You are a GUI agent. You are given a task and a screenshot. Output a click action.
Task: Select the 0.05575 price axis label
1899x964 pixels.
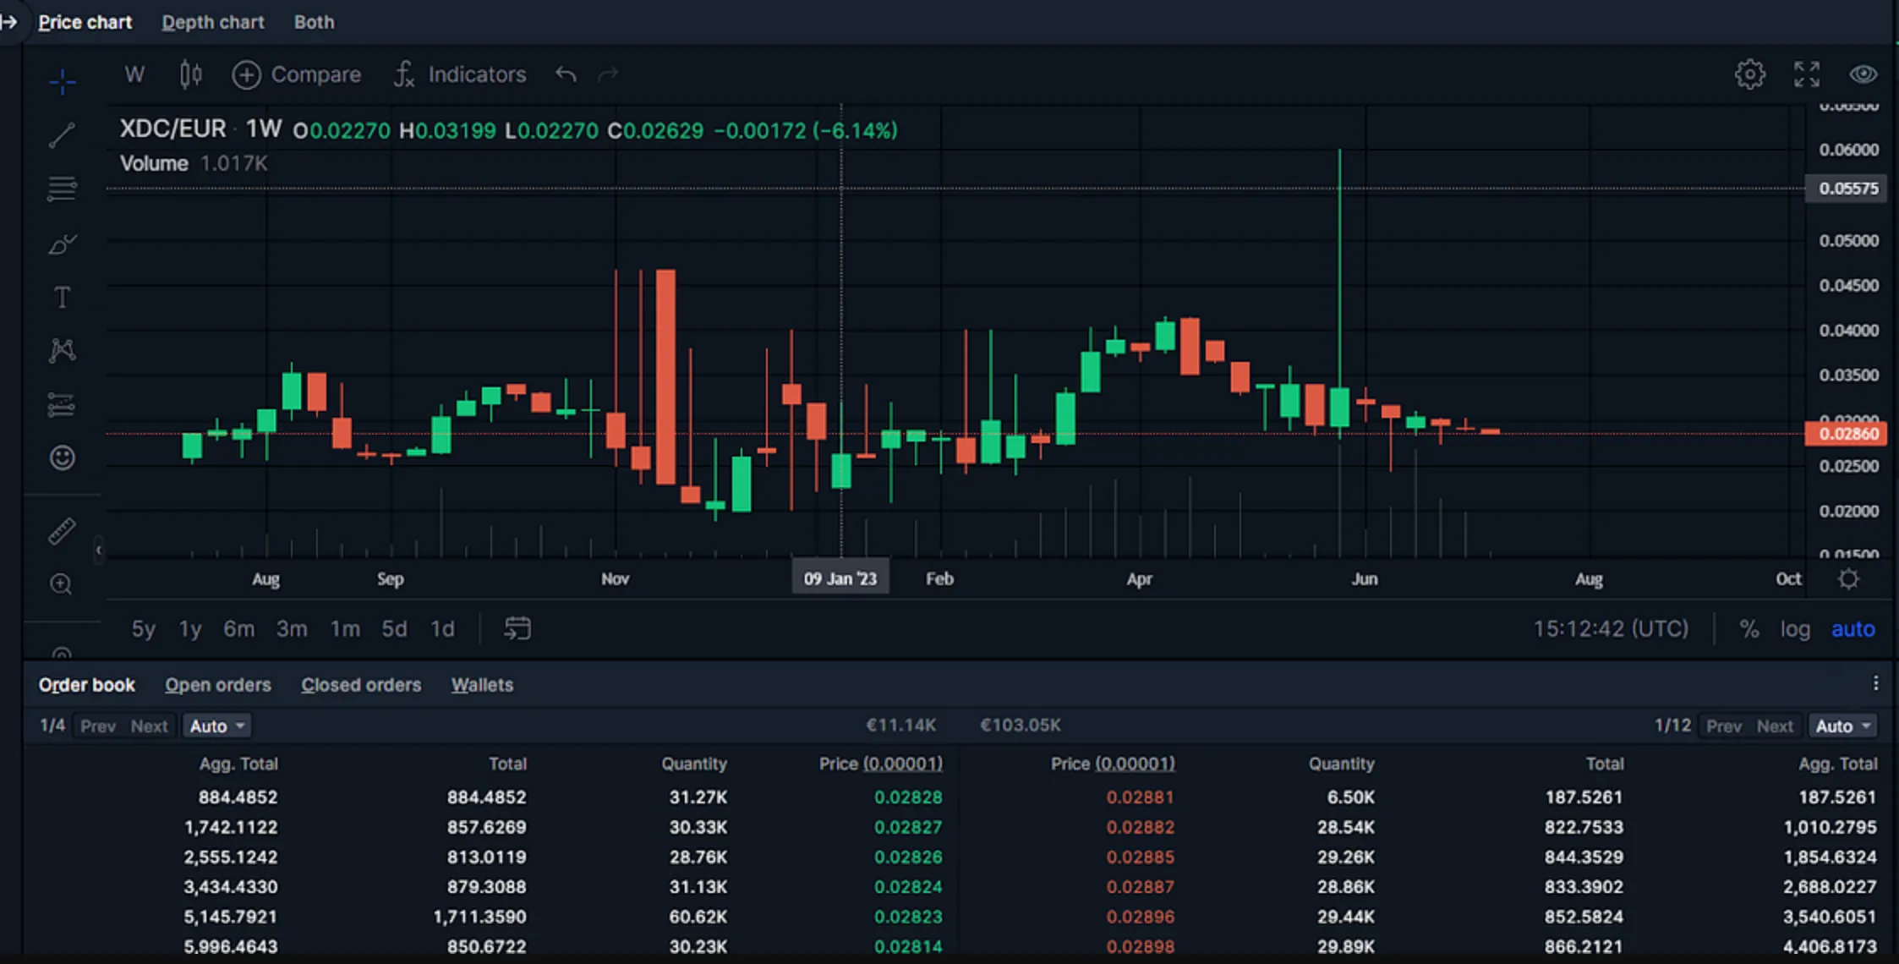coord(1848,189)
